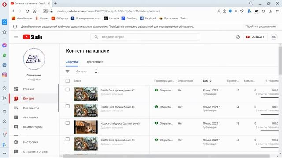Open Opera sidebar three-dots settings

(4, 153)
